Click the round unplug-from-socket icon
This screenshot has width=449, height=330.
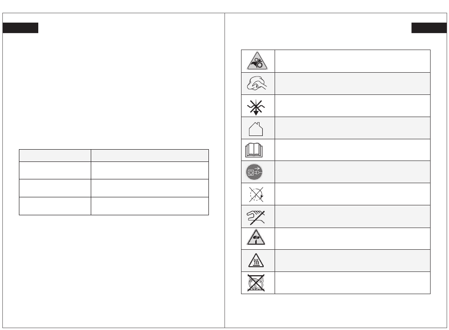coord(254,172)
